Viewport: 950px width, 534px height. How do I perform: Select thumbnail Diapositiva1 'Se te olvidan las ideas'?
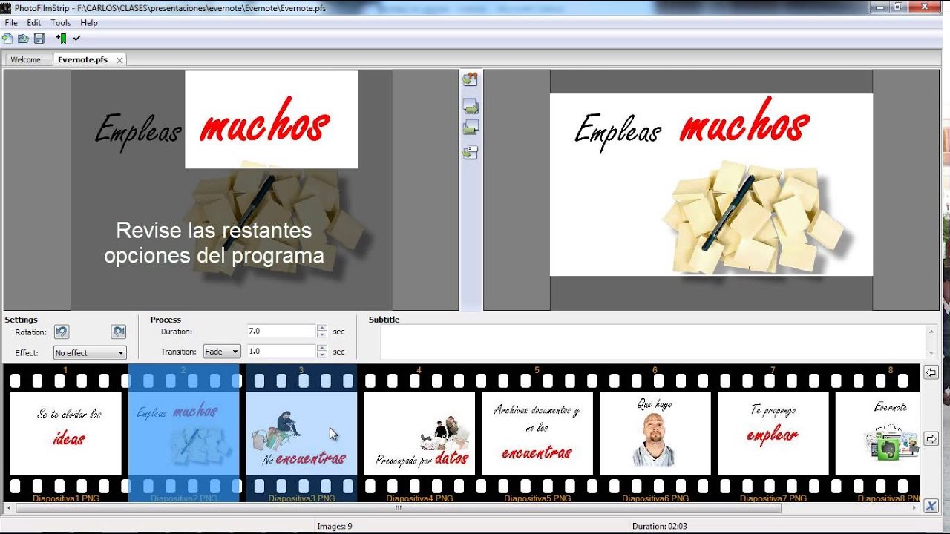(x=65, y=433)
